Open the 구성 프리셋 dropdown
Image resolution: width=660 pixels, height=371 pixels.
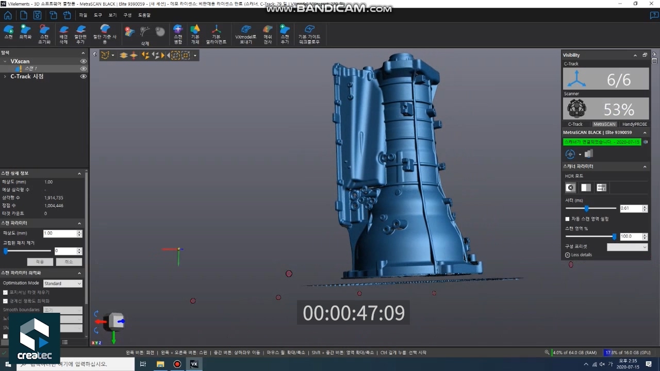tap(627, 247)
